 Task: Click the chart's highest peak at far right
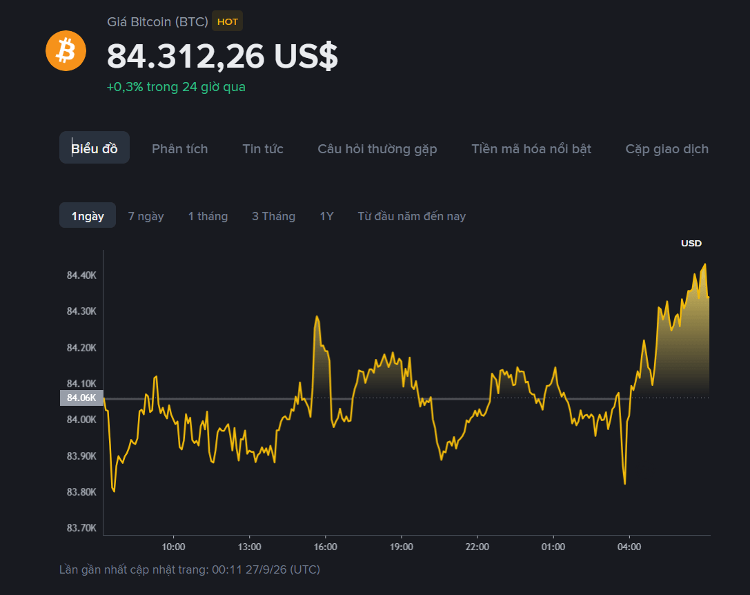[705, 264]
